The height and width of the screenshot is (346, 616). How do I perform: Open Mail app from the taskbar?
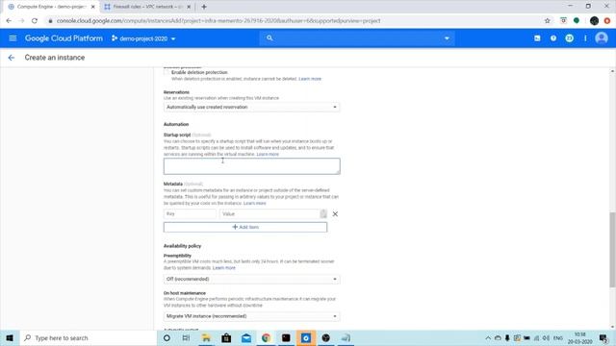246,337
